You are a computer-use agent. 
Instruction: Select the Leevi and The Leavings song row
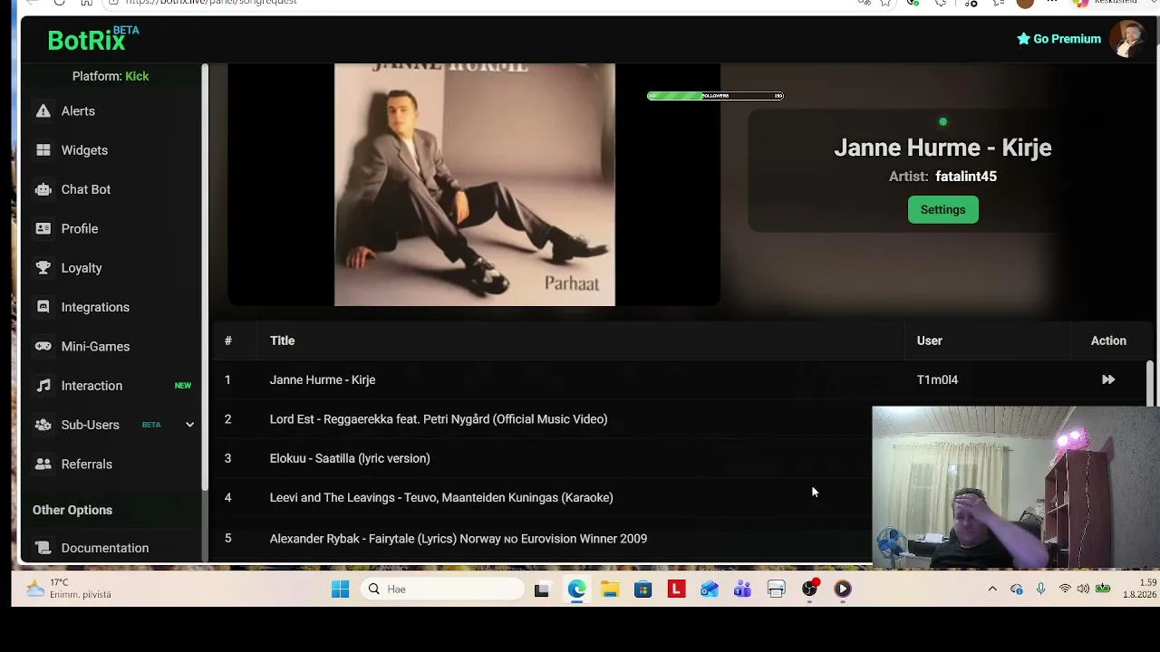point(542,497)
